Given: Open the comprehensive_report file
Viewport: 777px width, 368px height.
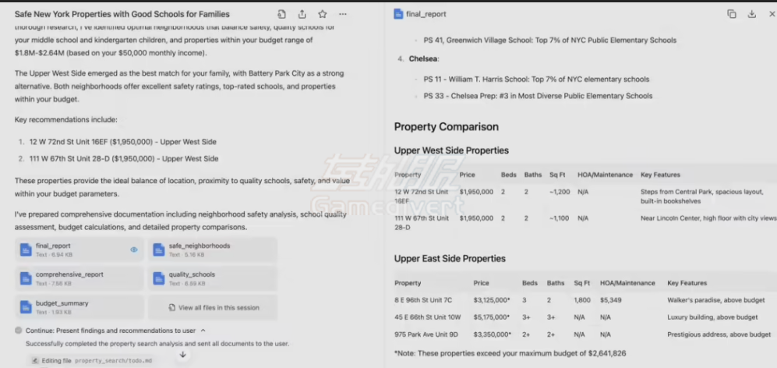Looking at the screenshot, I should [x=79, y=278].
